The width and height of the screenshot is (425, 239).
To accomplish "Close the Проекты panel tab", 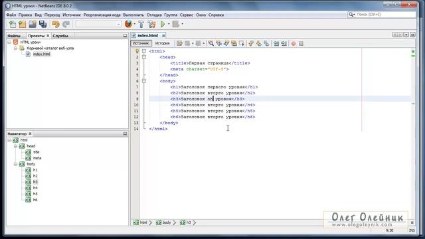I will pos(48,36).
